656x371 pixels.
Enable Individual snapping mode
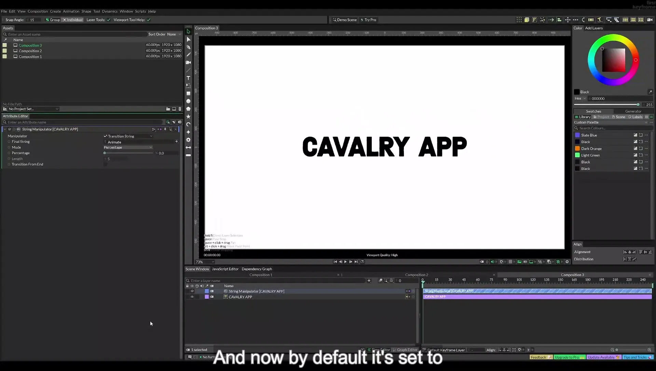[72, 20]
